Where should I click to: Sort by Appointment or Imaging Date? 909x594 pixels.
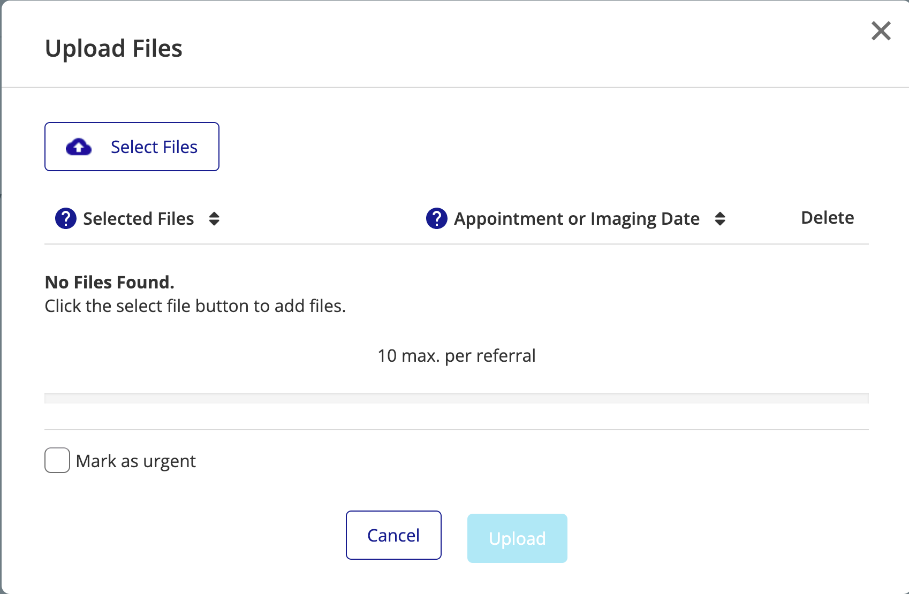pos(721,218)
